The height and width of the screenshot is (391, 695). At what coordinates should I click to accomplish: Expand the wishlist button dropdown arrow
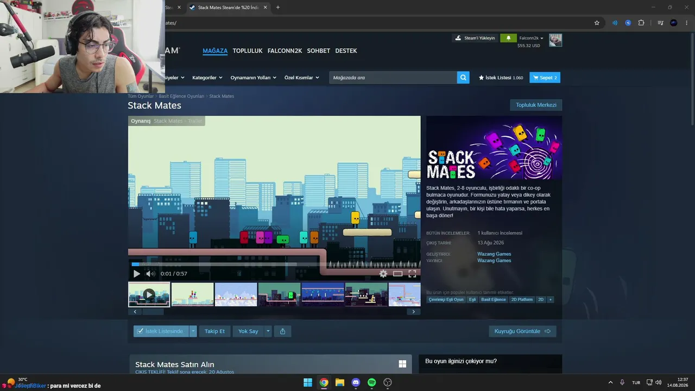193,331
